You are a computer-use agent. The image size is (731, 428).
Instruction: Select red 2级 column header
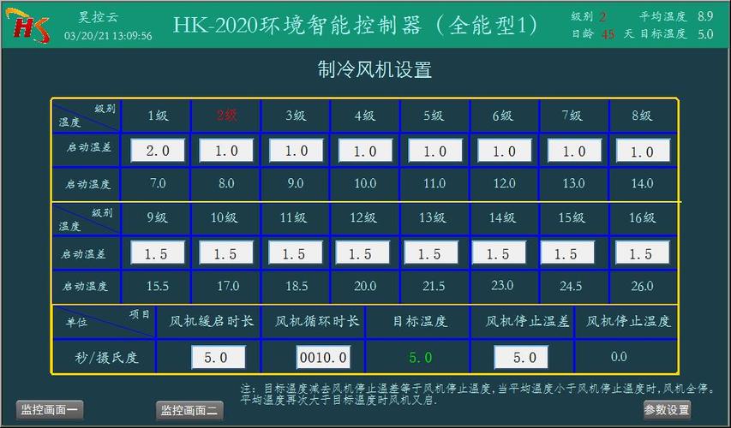click(226, 116)
